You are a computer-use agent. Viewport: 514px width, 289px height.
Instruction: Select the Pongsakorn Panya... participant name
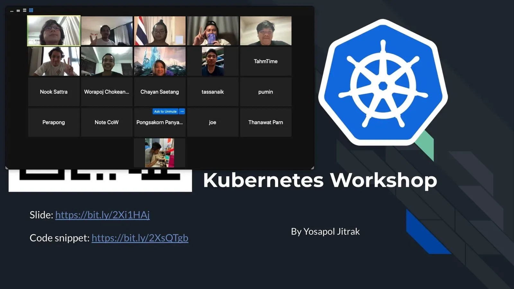(160, 122)
